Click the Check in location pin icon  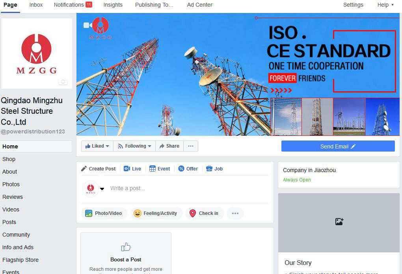pos(193,213)
